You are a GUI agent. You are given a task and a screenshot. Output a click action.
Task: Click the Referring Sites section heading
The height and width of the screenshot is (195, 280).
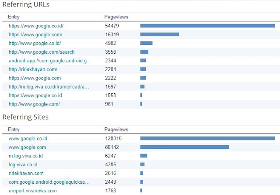25,117
